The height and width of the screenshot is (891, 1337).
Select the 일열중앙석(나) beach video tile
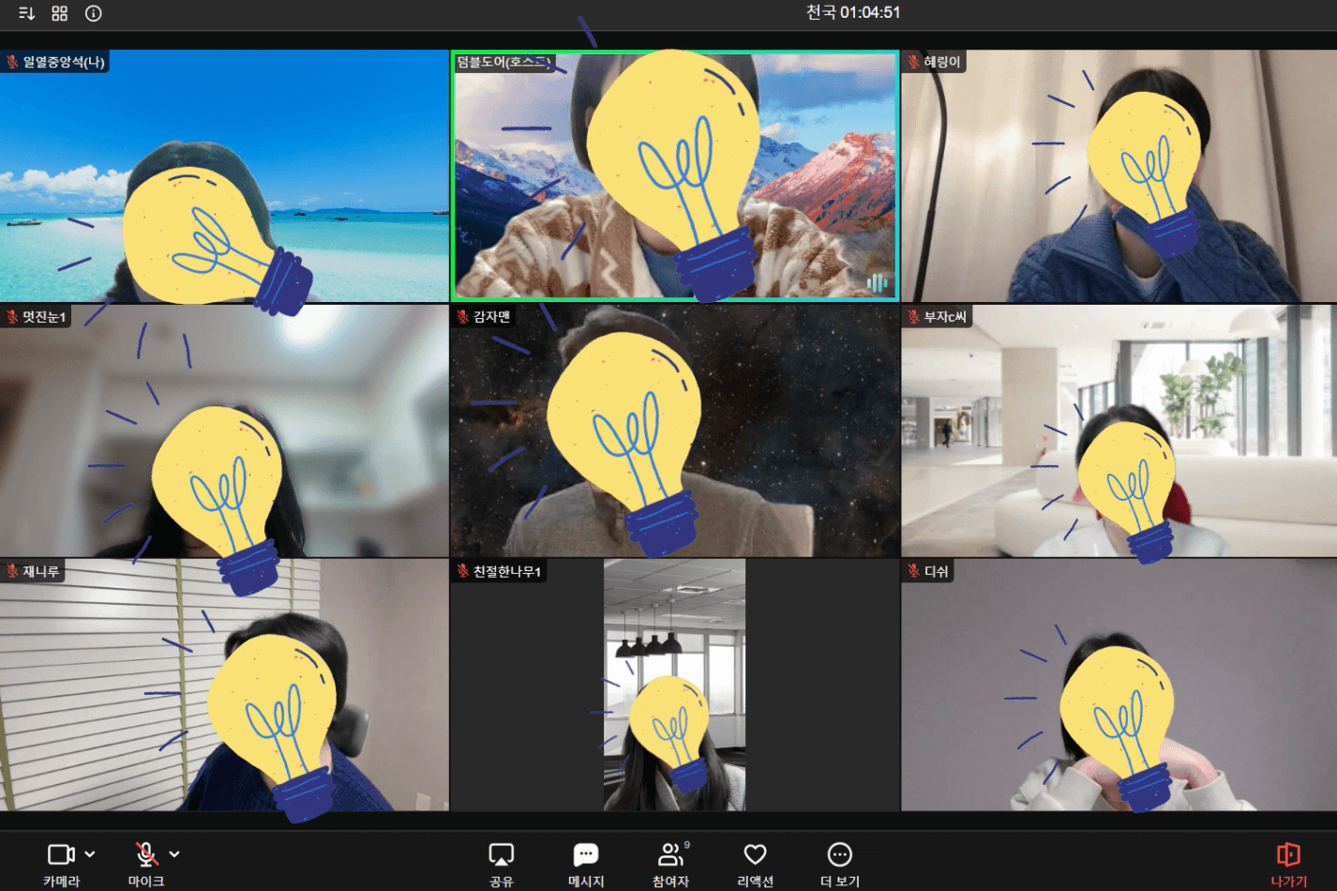224,176
